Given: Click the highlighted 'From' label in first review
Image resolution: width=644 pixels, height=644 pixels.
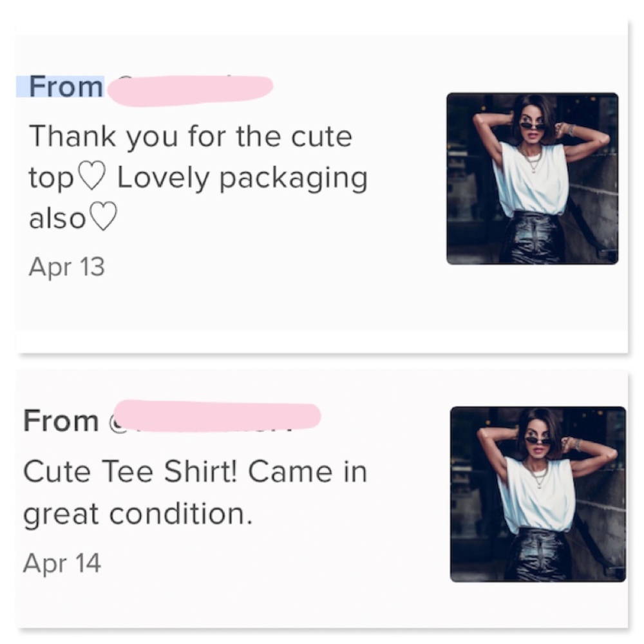Looking at the screenshot, I should pyautogui.click(x=65, y=87).
